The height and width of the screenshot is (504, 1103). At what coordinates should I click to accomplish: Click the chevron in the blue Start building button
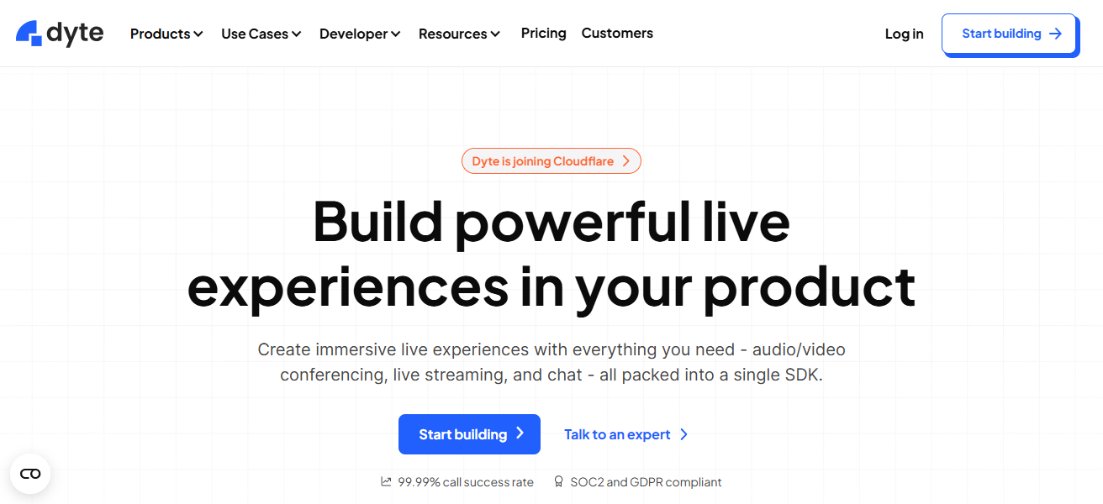pos(520,433)
